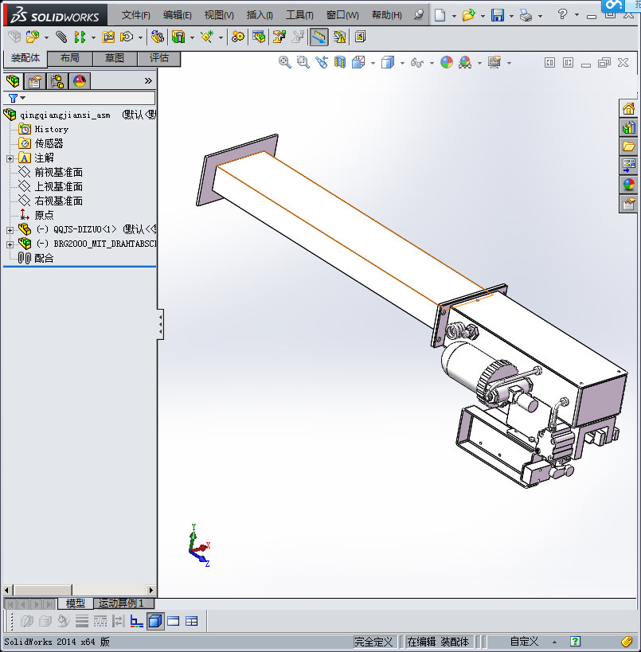
Task: Click New Motion Study gear icon
Action: click(x=238, y=37)
